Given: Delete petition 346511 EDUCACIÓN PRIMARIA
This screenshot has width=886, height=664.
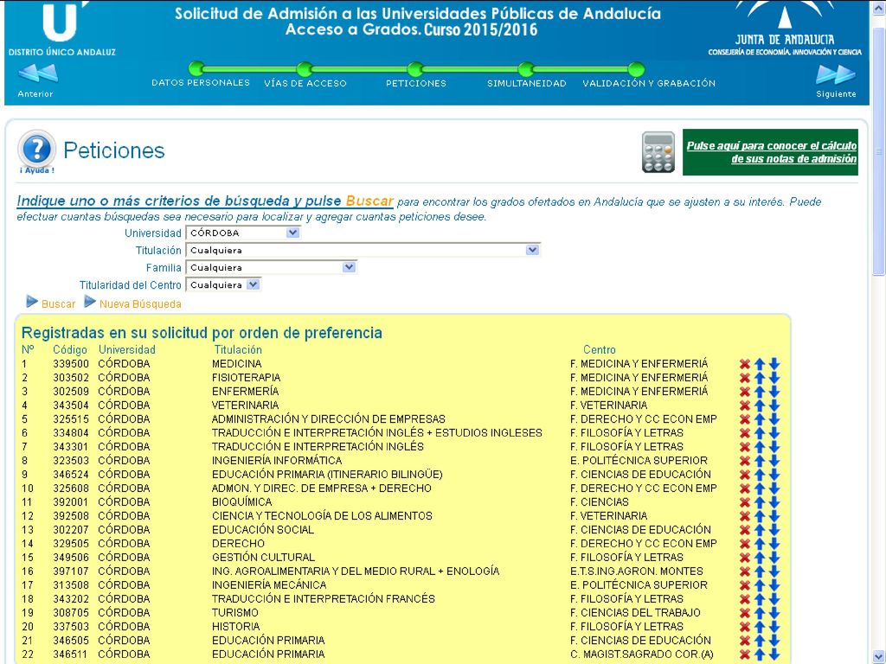Looking at the screenshot, I should 745,654.
